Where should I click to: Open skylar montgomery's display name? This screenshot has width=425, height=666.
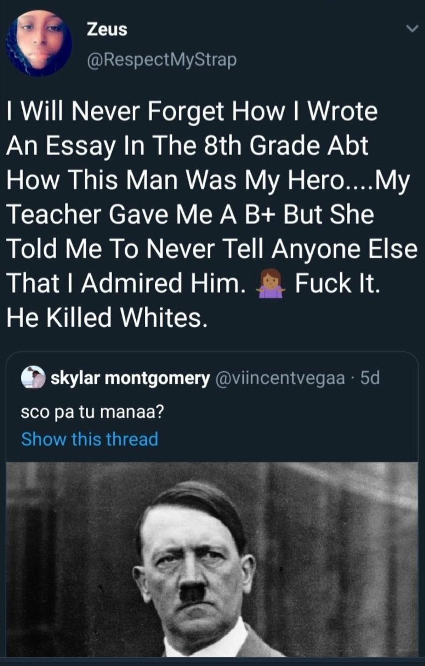coord(130,378)
